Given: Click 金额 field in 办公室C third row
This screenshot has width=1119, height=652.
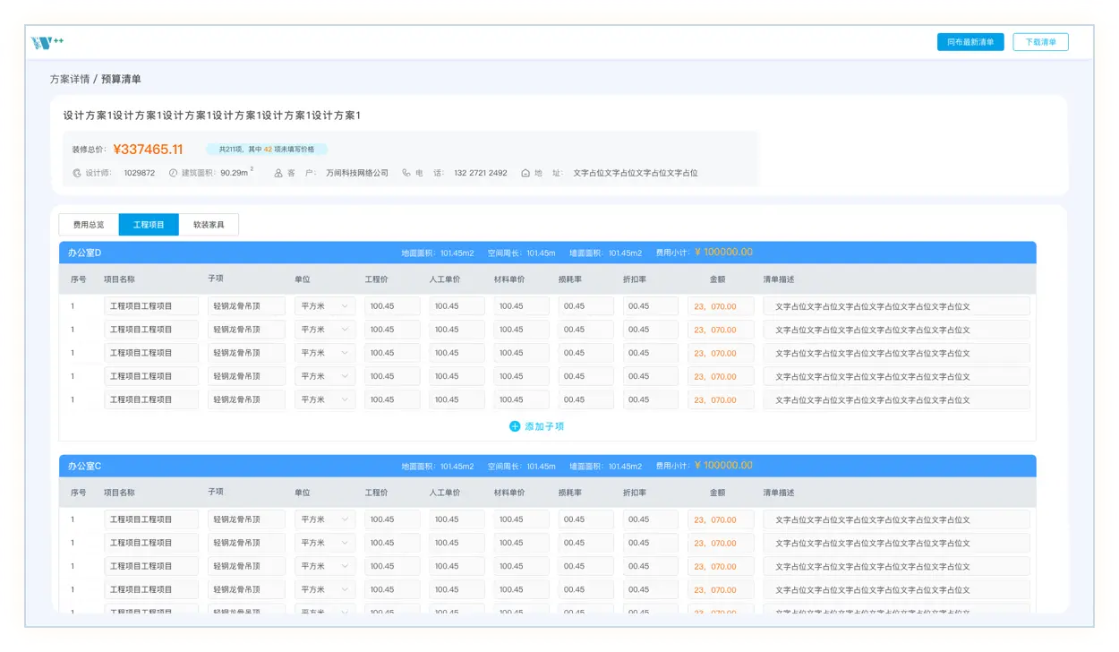Looking at the screenshot, I should click(721, 566).
